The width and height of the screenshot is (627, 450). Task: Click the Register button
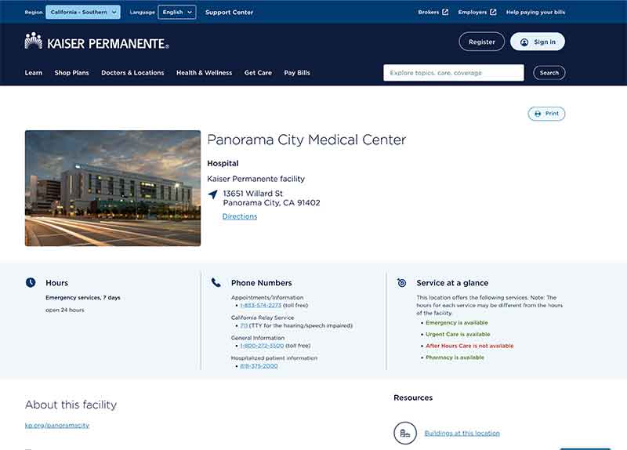481,42
